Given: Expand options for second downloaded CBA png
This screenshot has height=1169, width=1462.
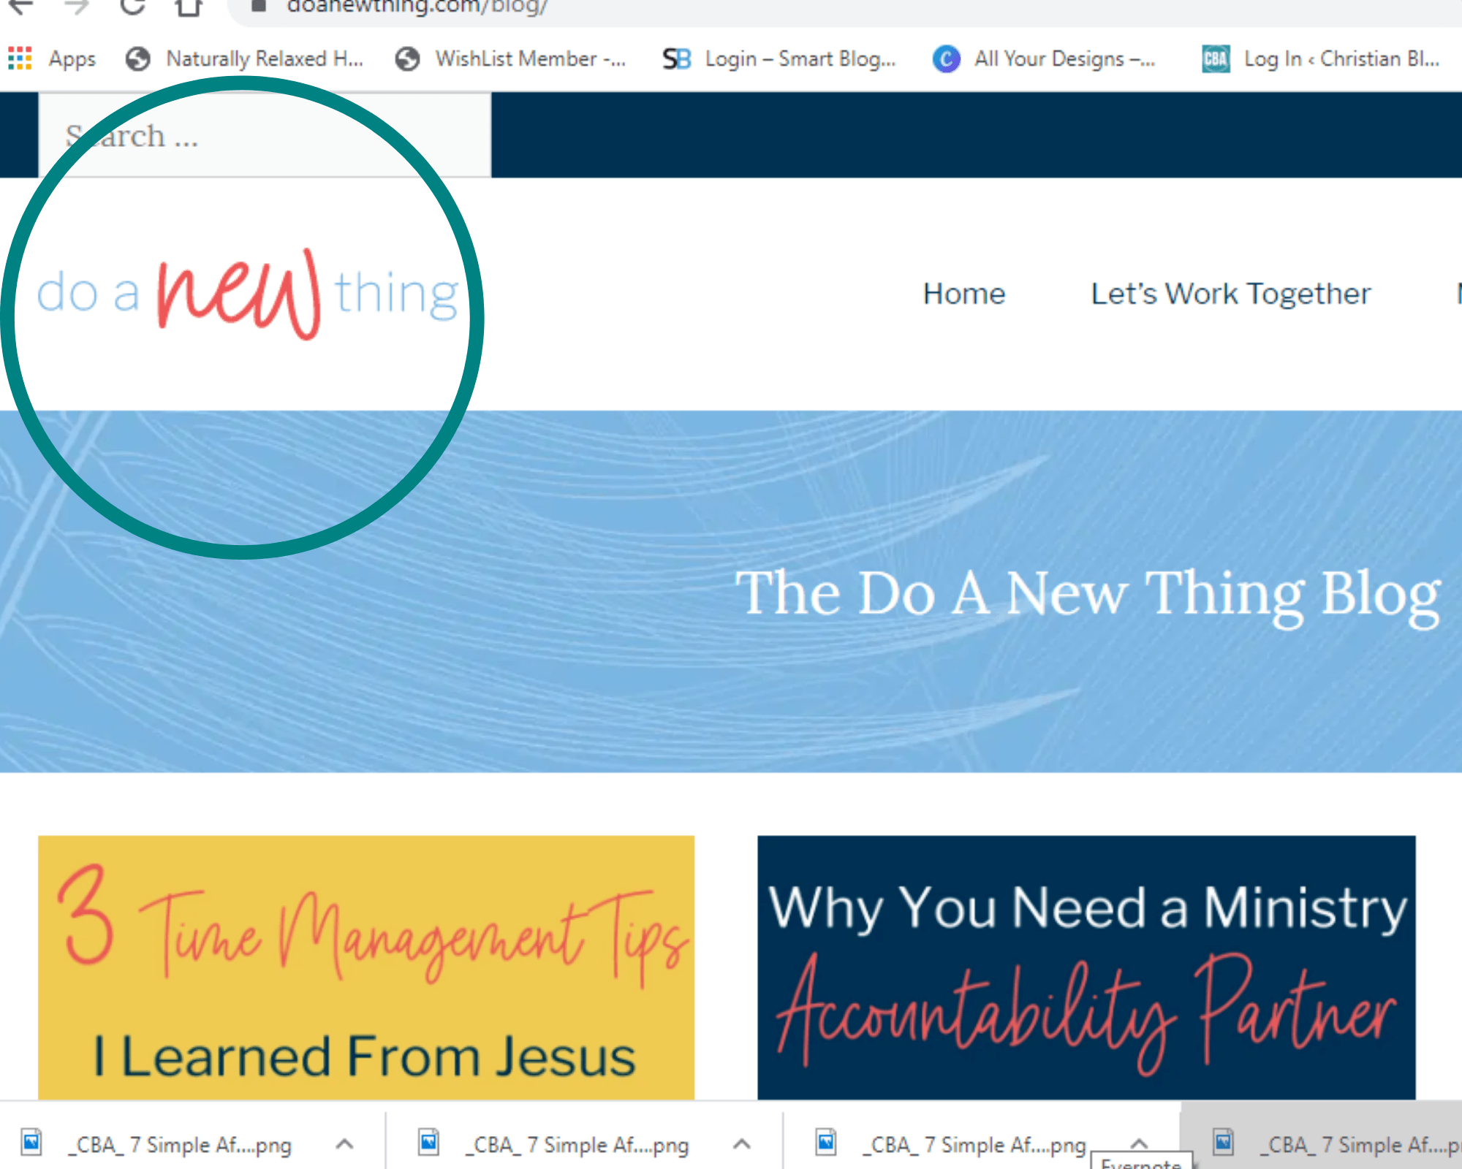Looking at the screenshot, I should coord(742,1144).
